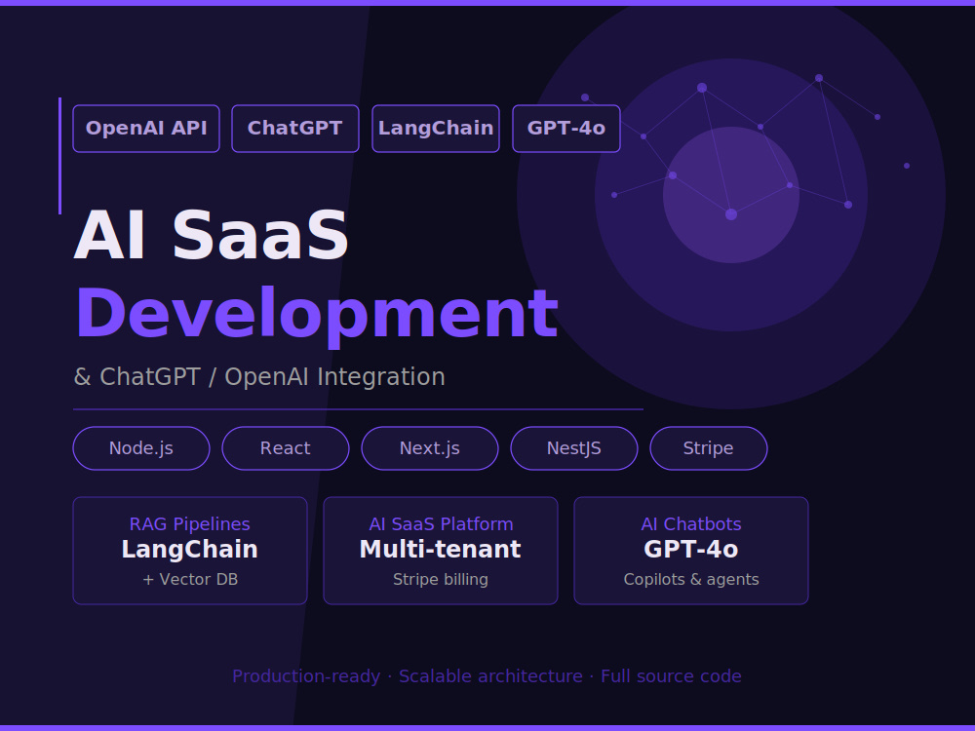Click the OpenAI API tag

146,129
